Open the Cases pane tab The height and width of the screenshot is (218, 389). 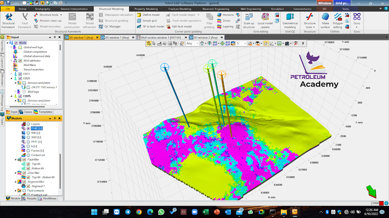click(26, 112)
